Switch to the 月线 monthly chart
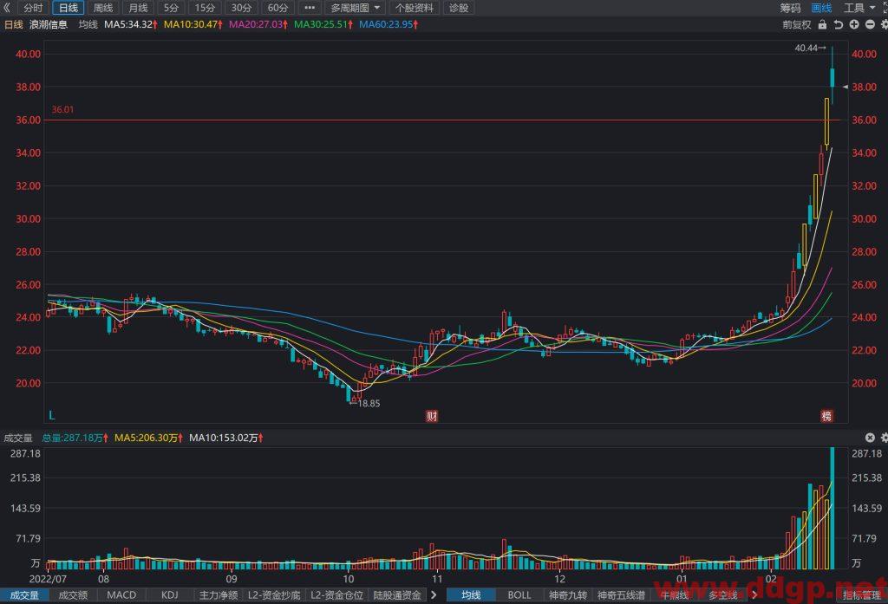888x604 pixels. coord(138,8)
